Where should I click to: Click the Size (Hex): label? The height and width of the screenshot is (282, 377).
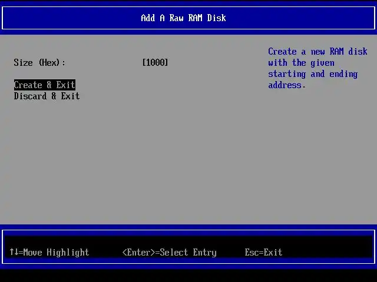pyautogui.click(x=39, y=63)
